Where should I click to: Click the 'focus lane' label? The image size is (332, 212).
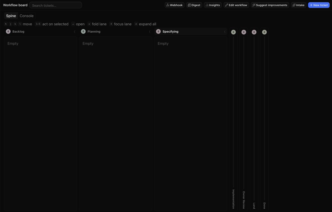click(x=123, y=24)
